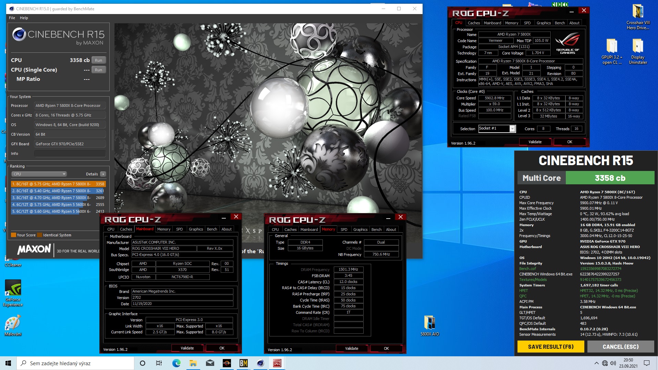Select ranking entry 5600X at 5.75 GHz
658x370 pixels.
(58, 205)
